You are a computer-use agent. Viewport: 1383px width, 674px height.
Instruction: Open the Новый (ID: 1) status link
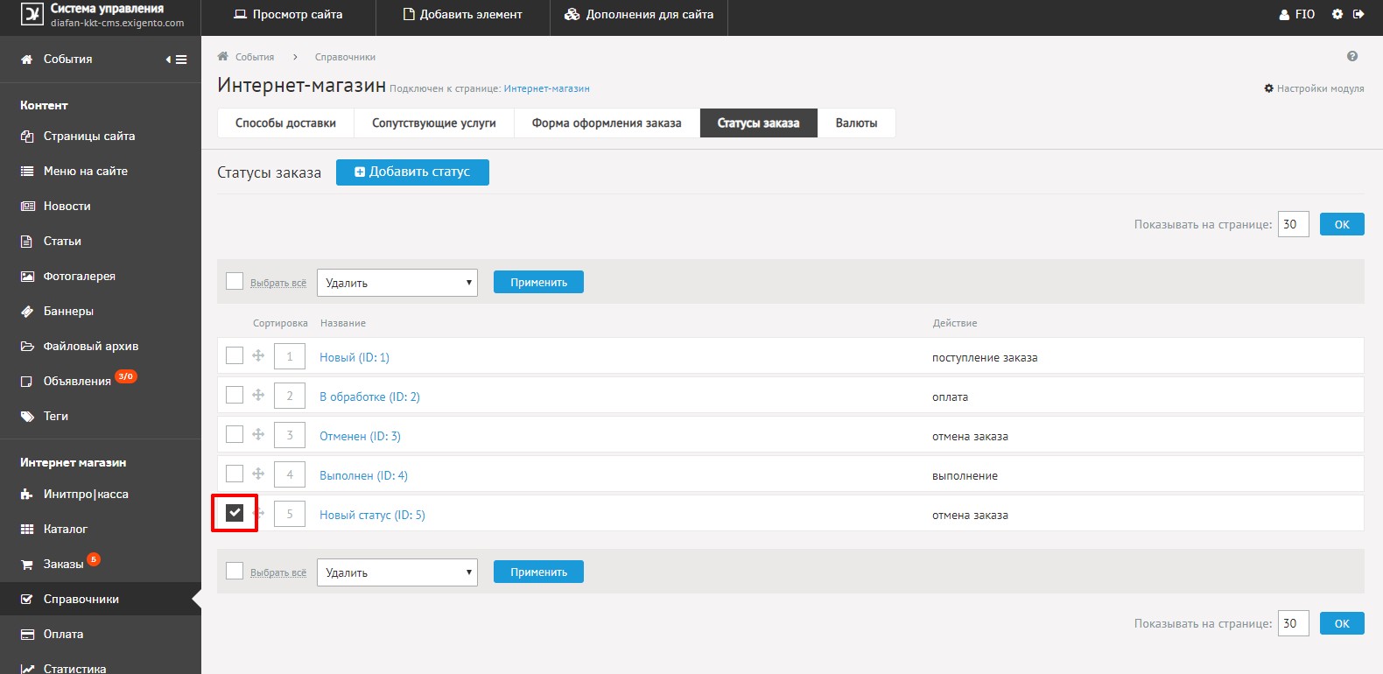(x=355, y=357)
